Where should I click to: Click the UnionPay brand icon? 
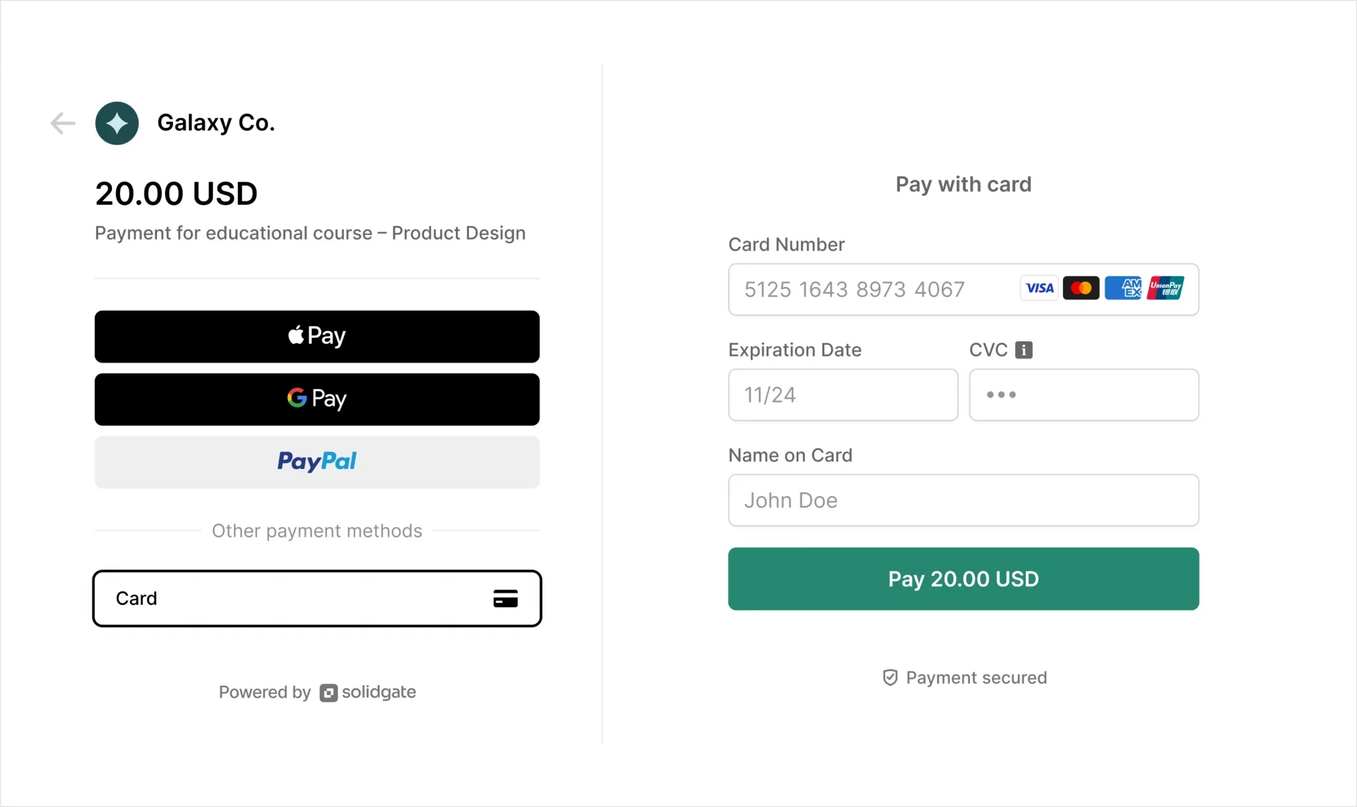(x=1166, y=288)
